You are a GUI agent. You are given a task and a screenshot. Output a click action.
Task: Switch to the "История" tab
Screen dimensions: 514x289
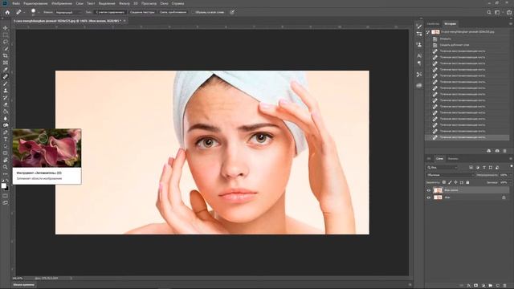pos(450,23)
